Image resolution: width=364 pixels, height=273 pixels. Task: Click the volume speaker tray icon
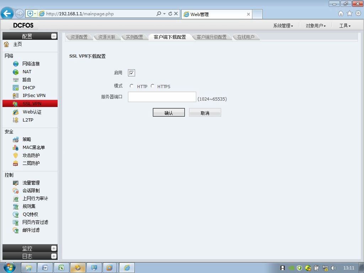[x=333, y=268]
